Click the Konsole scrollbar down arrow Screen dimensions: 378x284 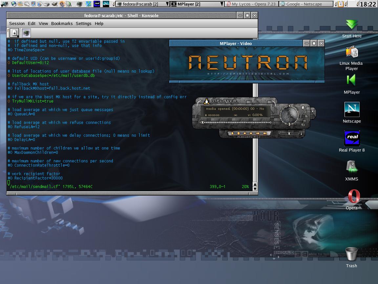255,189
